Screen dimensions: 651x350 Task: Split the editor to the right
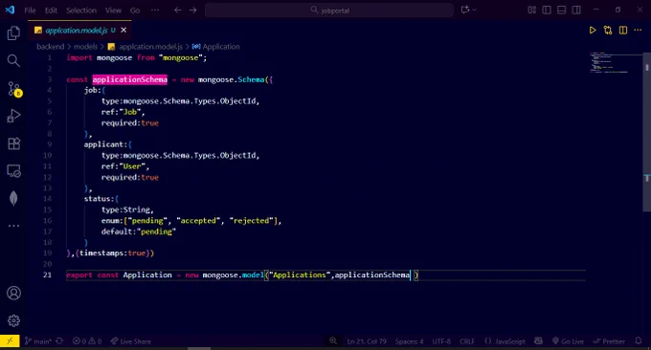point(623,31)
